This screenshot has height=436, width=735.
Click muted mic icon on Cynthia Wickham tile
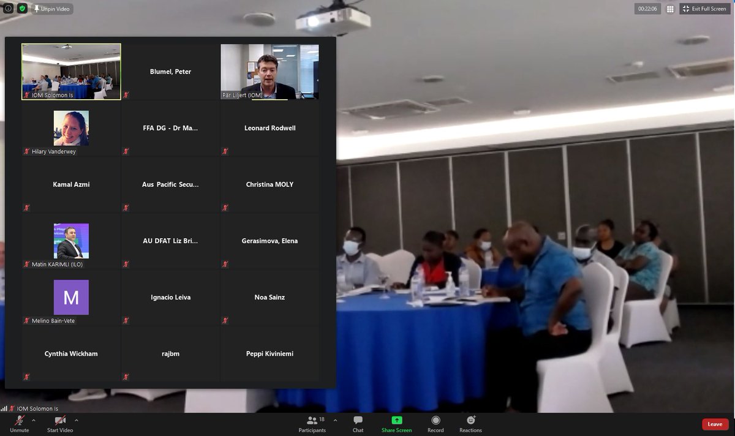pos(27,377)
